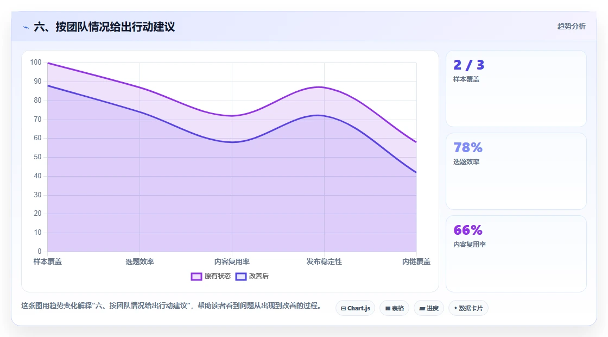Click the 30 value on y-axis
Screen dimensions: 608x337
click(x=37, y=195)
